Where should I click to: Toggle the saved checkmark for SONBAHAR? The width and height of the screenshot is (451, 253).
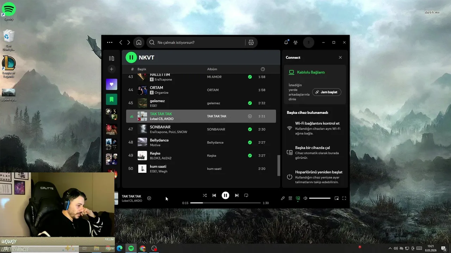pyautogui.click(x=250, y=129)
